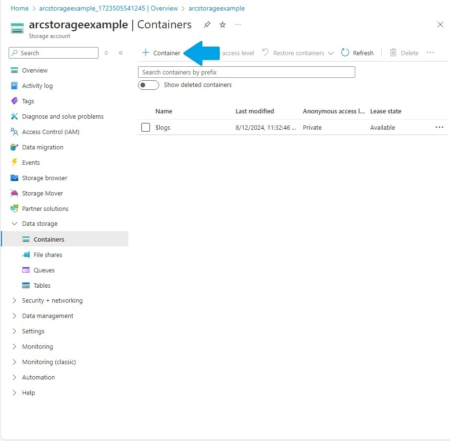The width and height of the screenshot is (450, 441).
Task: Click the Overview icon in sidebar
Action: coord(14,70)
